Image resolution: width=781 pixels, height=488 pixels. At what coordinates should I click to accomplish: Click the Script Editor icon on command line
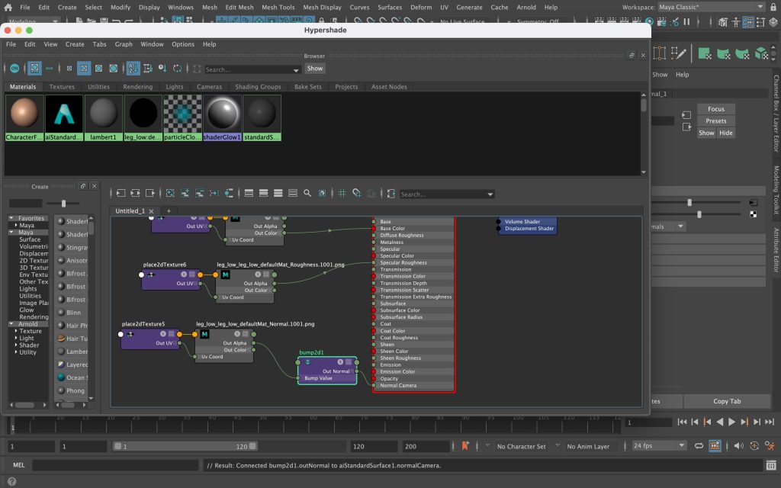[771, 466]
